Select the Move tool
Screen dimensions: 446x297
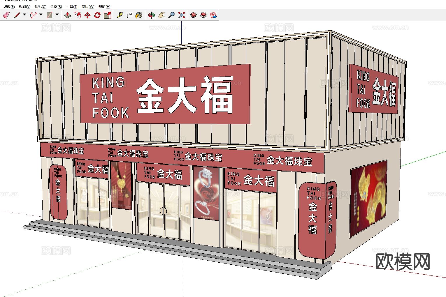[87, 15]
